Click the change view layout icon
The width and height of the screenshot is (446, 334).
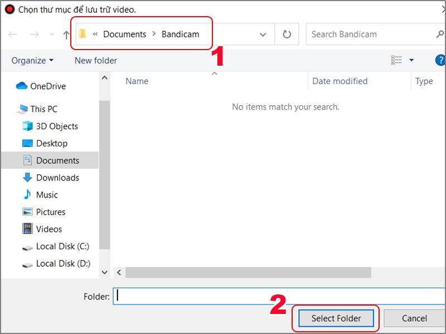[396, 60]
